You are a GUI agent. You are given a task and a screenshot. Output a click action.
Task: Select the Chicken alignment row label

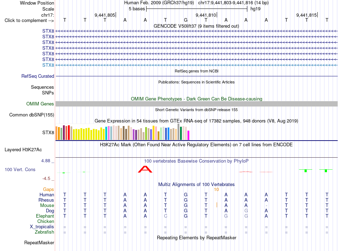click(46, 221)
